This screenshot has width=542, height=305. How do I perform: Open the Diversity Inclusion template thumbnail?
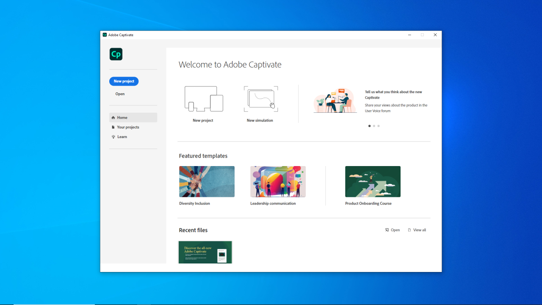coord(207,182)
